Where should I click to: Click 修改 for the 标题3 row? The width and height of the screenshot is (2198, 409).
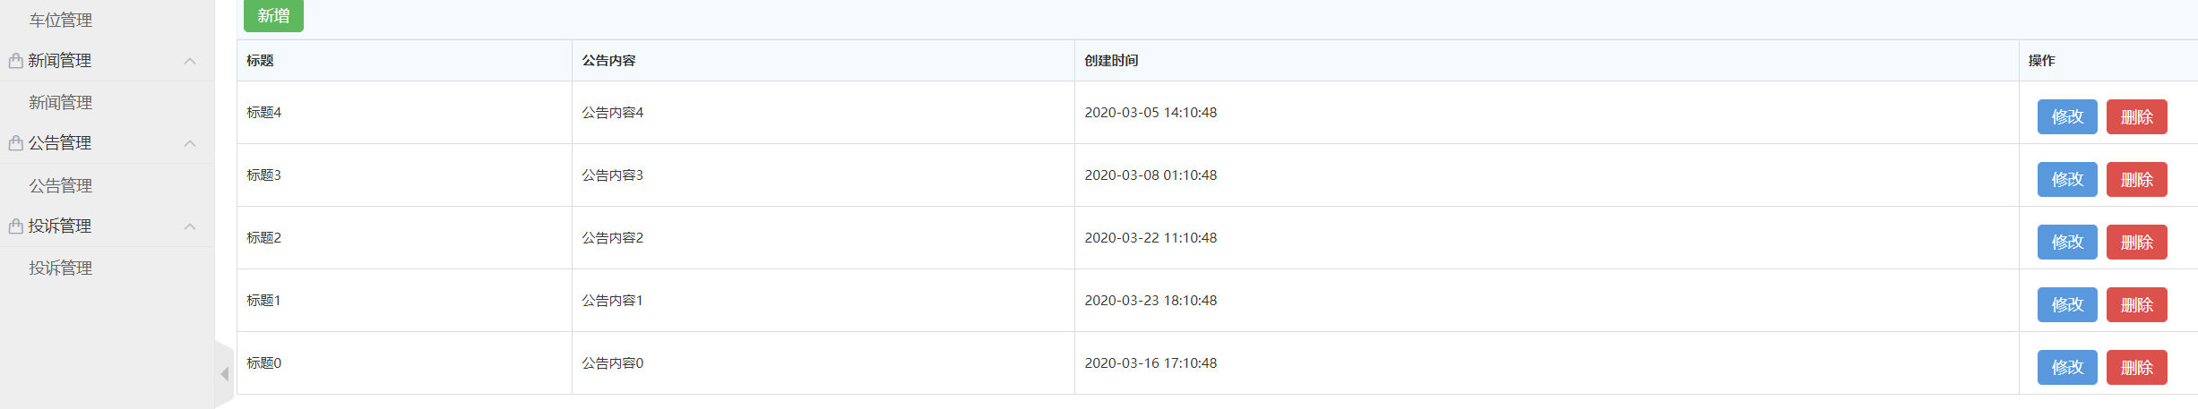[x=2066, y=179]
